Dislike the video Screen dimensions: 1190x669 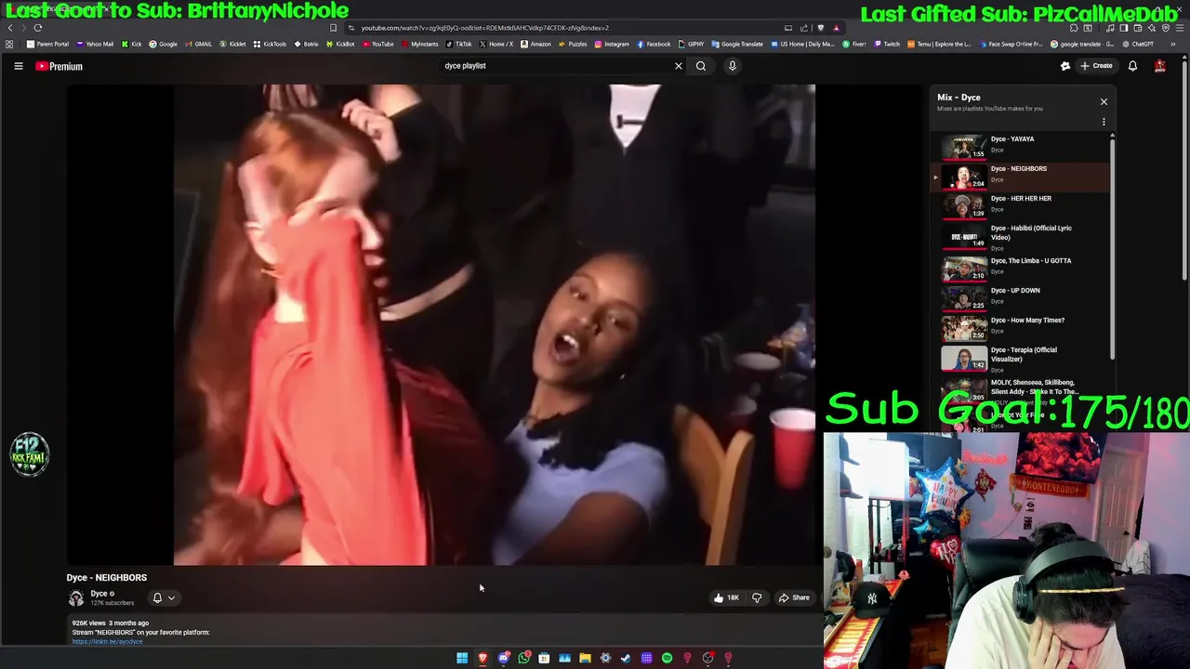(x=757, y=597)
